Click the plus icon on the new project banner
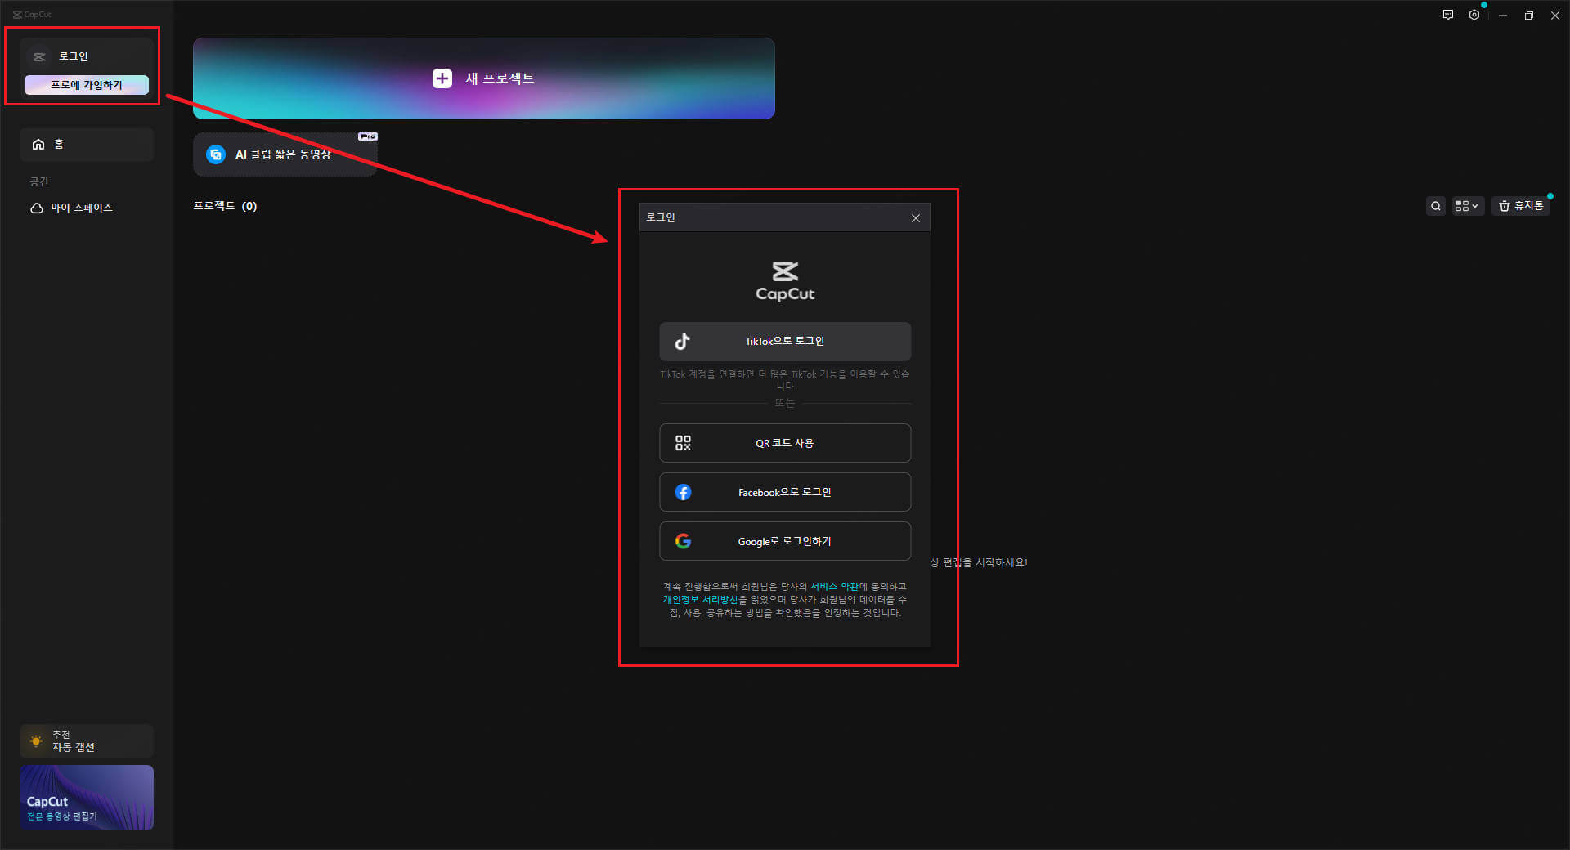Image resolution: width=1570 pixels, height=850 pixels. point(442,78)
